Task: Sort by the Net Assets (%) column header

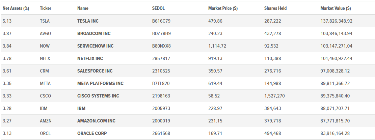Action: click(x=16, y=8)
